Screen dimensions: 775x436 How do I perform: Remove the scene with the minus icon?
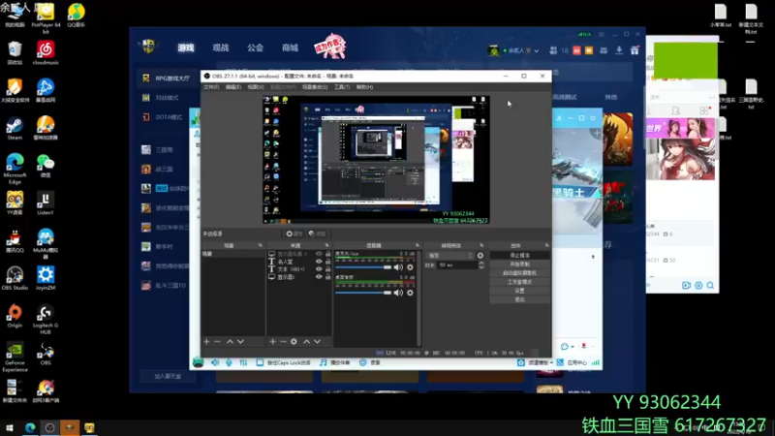pyautogui.click(x=217, y=342)
